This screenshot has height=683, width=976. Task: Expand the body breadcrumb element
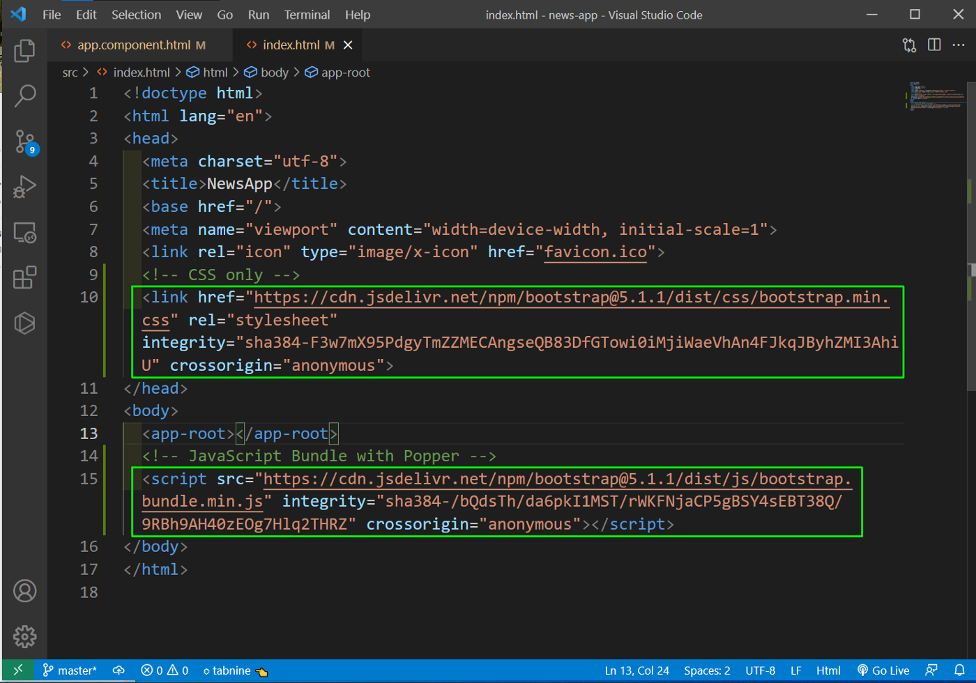(x=266, y=72)
